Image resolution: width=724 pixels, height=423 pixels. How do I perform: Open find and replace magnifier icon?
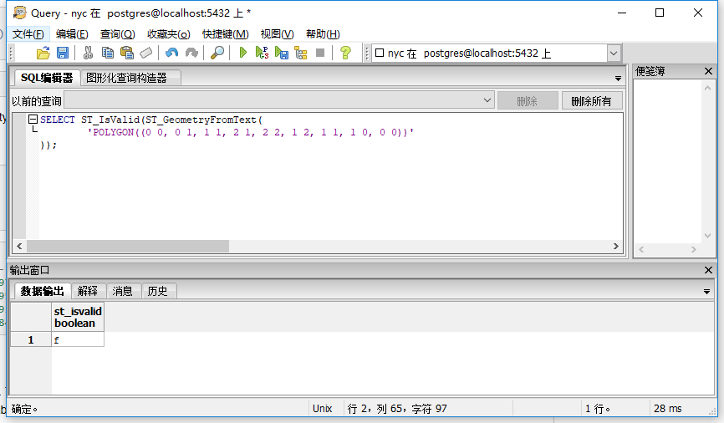(x=217, y=54)
